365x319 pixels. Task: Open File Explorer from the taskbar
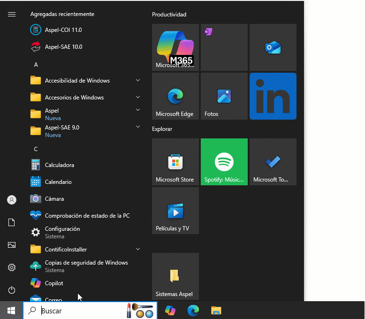click(216, 311)
